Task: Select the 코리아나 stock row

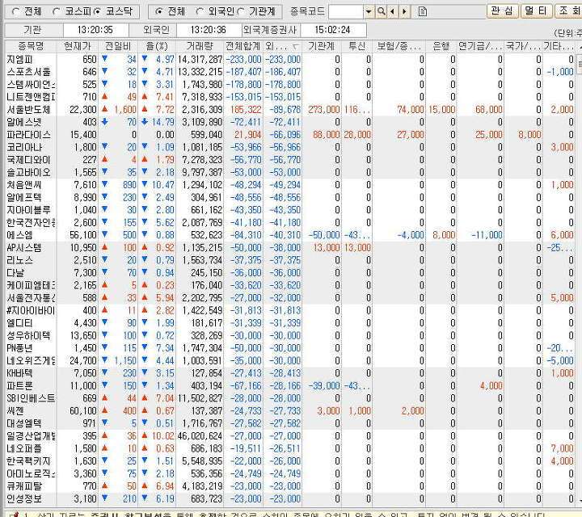Action: click(x=289, y=147)
